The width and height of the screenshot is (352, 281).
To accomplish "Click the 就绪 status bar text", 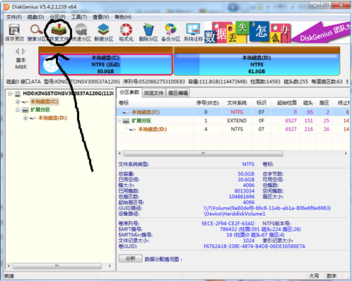I will click(x=9, y=276).
